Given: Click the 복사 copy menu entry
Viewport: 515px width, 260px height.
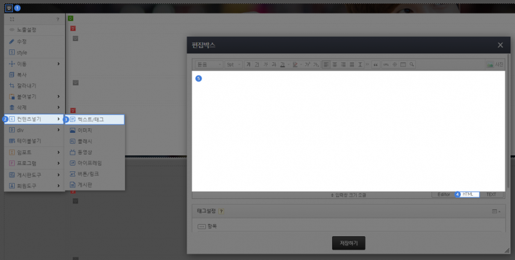Looking at the screenshot, I should [23, 74].
